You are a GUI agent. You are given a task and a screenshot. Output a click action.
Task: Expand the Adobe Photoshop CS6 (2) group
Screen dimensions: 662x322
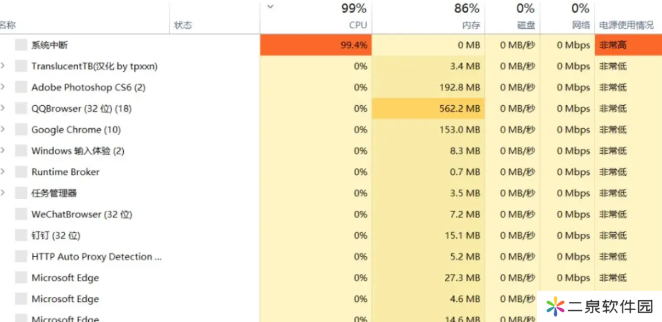point(3,87)
